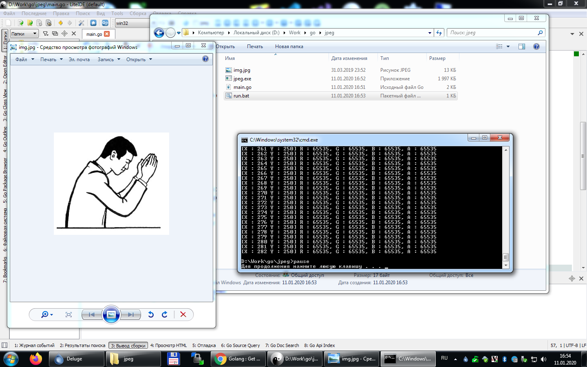Click the Save all icon in LiteIDE toolbar
587x367 pixels.
pyautogui.click(x=49, y=23)
